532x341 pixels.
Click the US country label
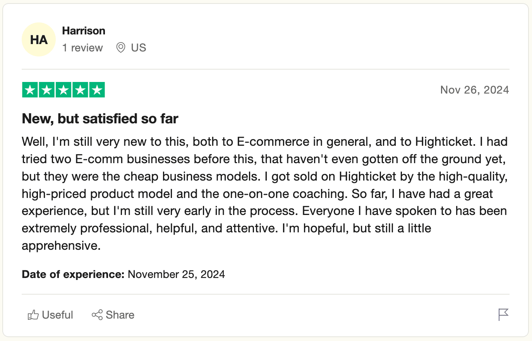click(138, 48)
